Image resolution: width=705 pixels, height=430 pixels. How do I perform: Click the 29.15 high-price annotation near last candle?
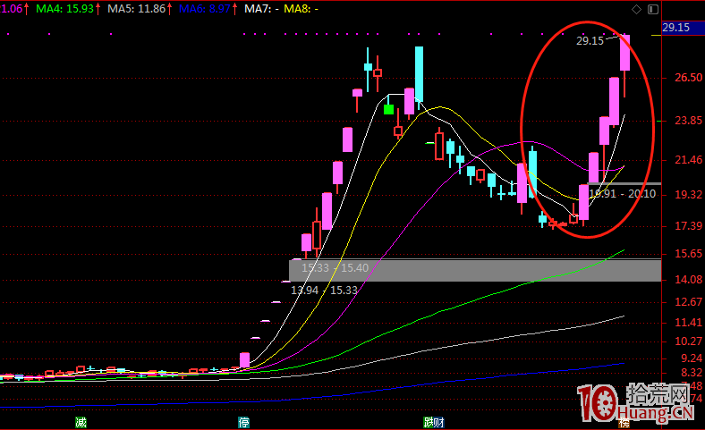pyautogui.click(x=590, y=41)
